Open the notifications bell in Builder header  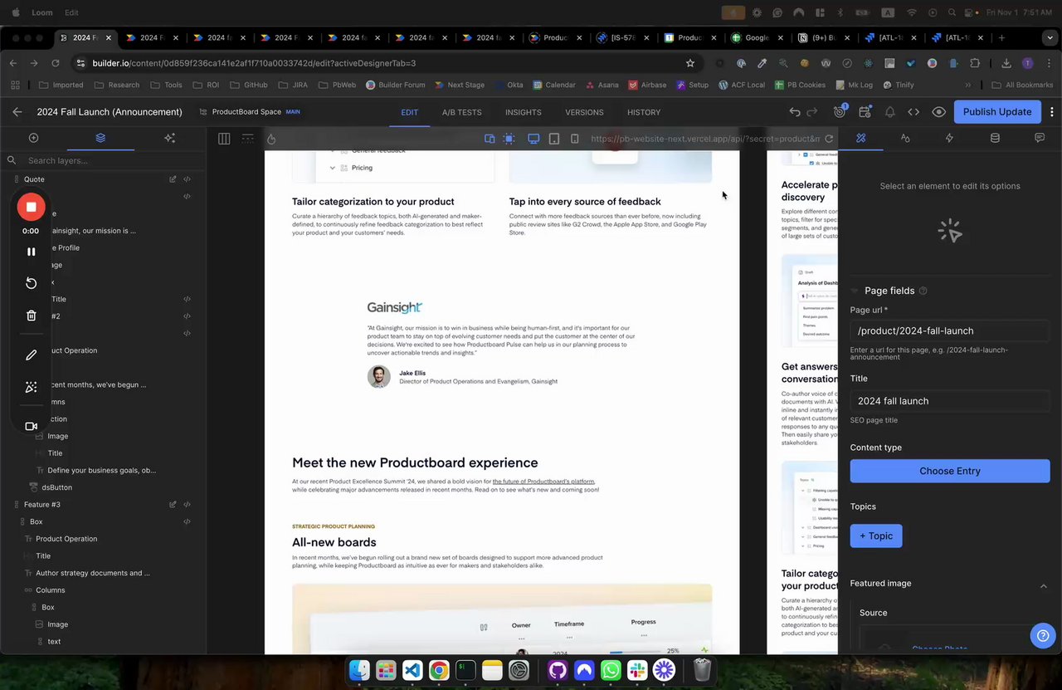[x=889, y=112]
